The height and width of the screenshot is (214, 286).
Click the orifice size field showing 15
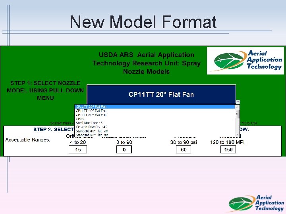point(78,149)
